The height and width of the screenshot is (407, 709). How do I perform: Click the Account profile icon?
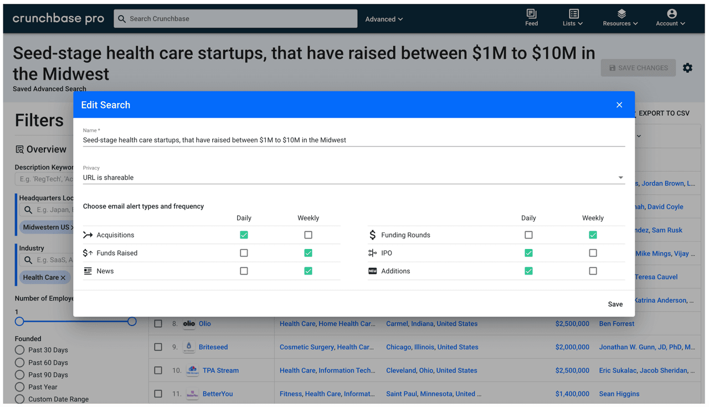(x=671, y=14)
